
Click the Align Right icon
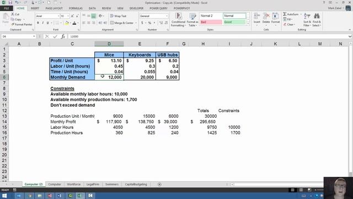point(94,23)
